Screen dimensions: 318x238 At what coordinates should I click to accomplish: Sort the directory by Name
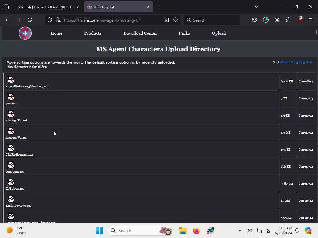[284, 62]
